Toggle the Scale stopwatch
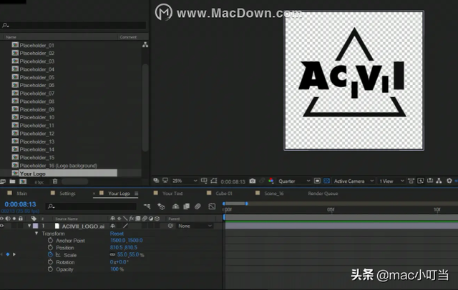This screenshot has width=458, height=290. (50, 254)
